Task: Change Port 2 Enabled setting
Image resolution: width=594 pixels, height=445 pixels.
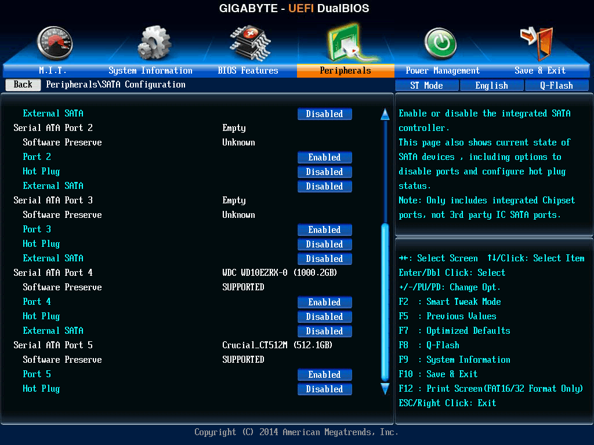Action: click(325, 158)
